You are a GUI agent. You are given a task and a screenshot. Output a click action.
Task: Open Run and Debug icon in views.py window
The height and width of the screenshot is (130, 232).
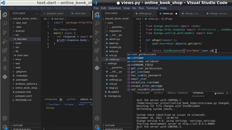97,41
